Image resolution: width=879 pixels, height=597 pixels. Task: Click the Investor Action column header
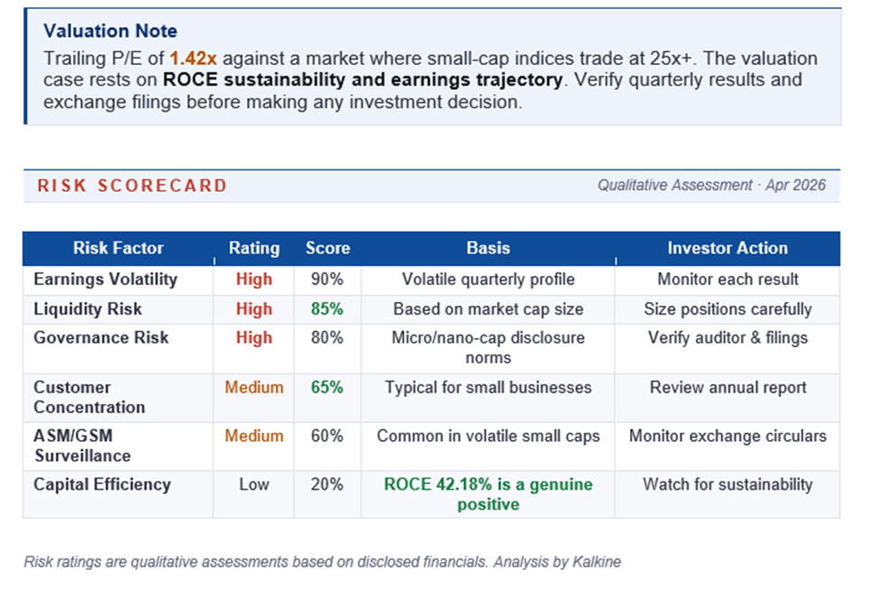tap(727, 248)
